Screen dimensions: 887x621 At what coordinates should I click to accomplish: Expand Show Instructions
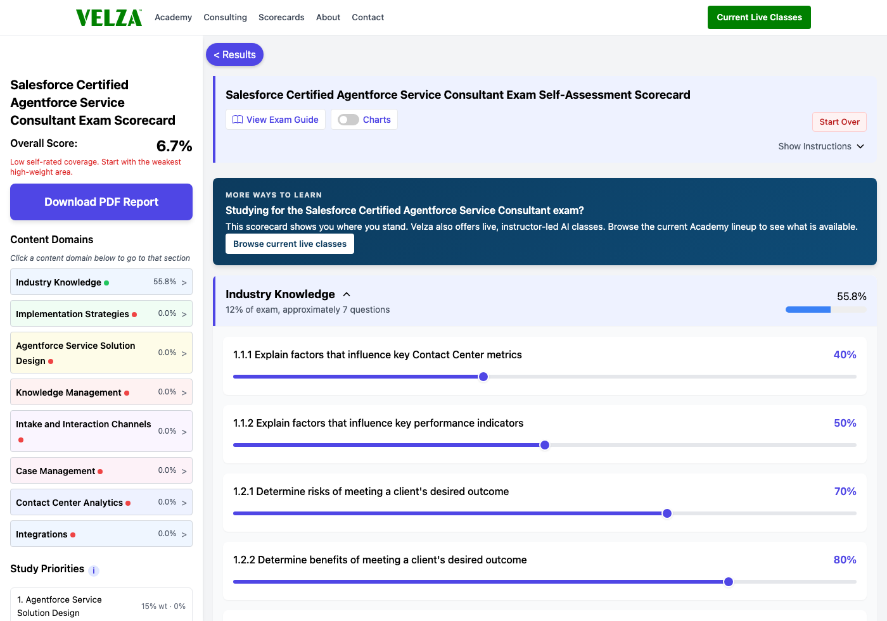(x=821, y=146)
